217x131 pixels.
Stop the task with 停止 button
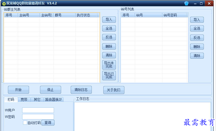pyautogui.click(x=50, y=90)
